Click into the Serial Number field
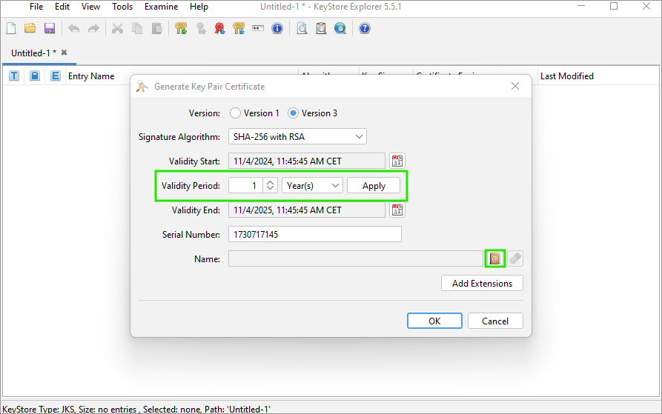Viewport: 662px width, 414px height. (x=314, y=234)
